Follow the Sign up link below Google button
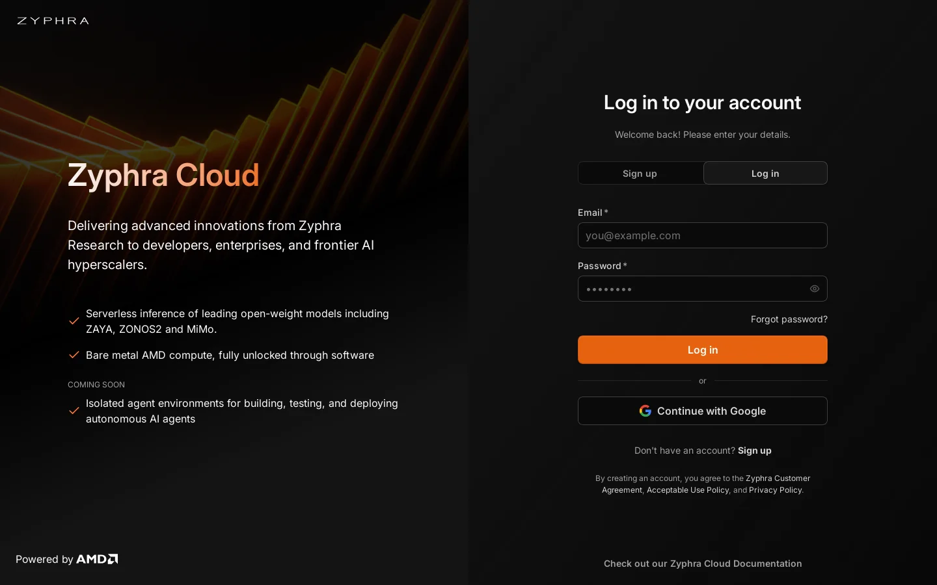 pos(755,450)
